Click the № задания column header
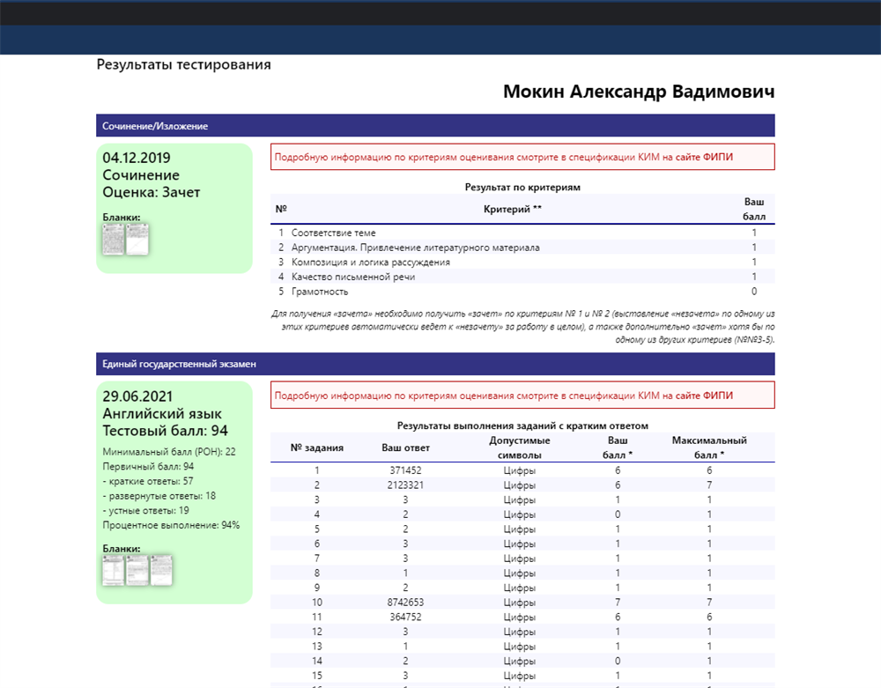Image resolution: width=881 pixels, height=688 pixels. tap(317, 448)
